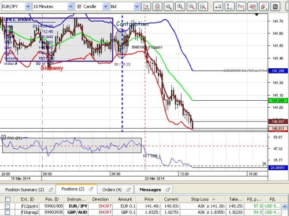Viewport: 289px width, 216px height.
Task: Open the 45-degree drawing tools icon
Action: [x=252, y=6]
